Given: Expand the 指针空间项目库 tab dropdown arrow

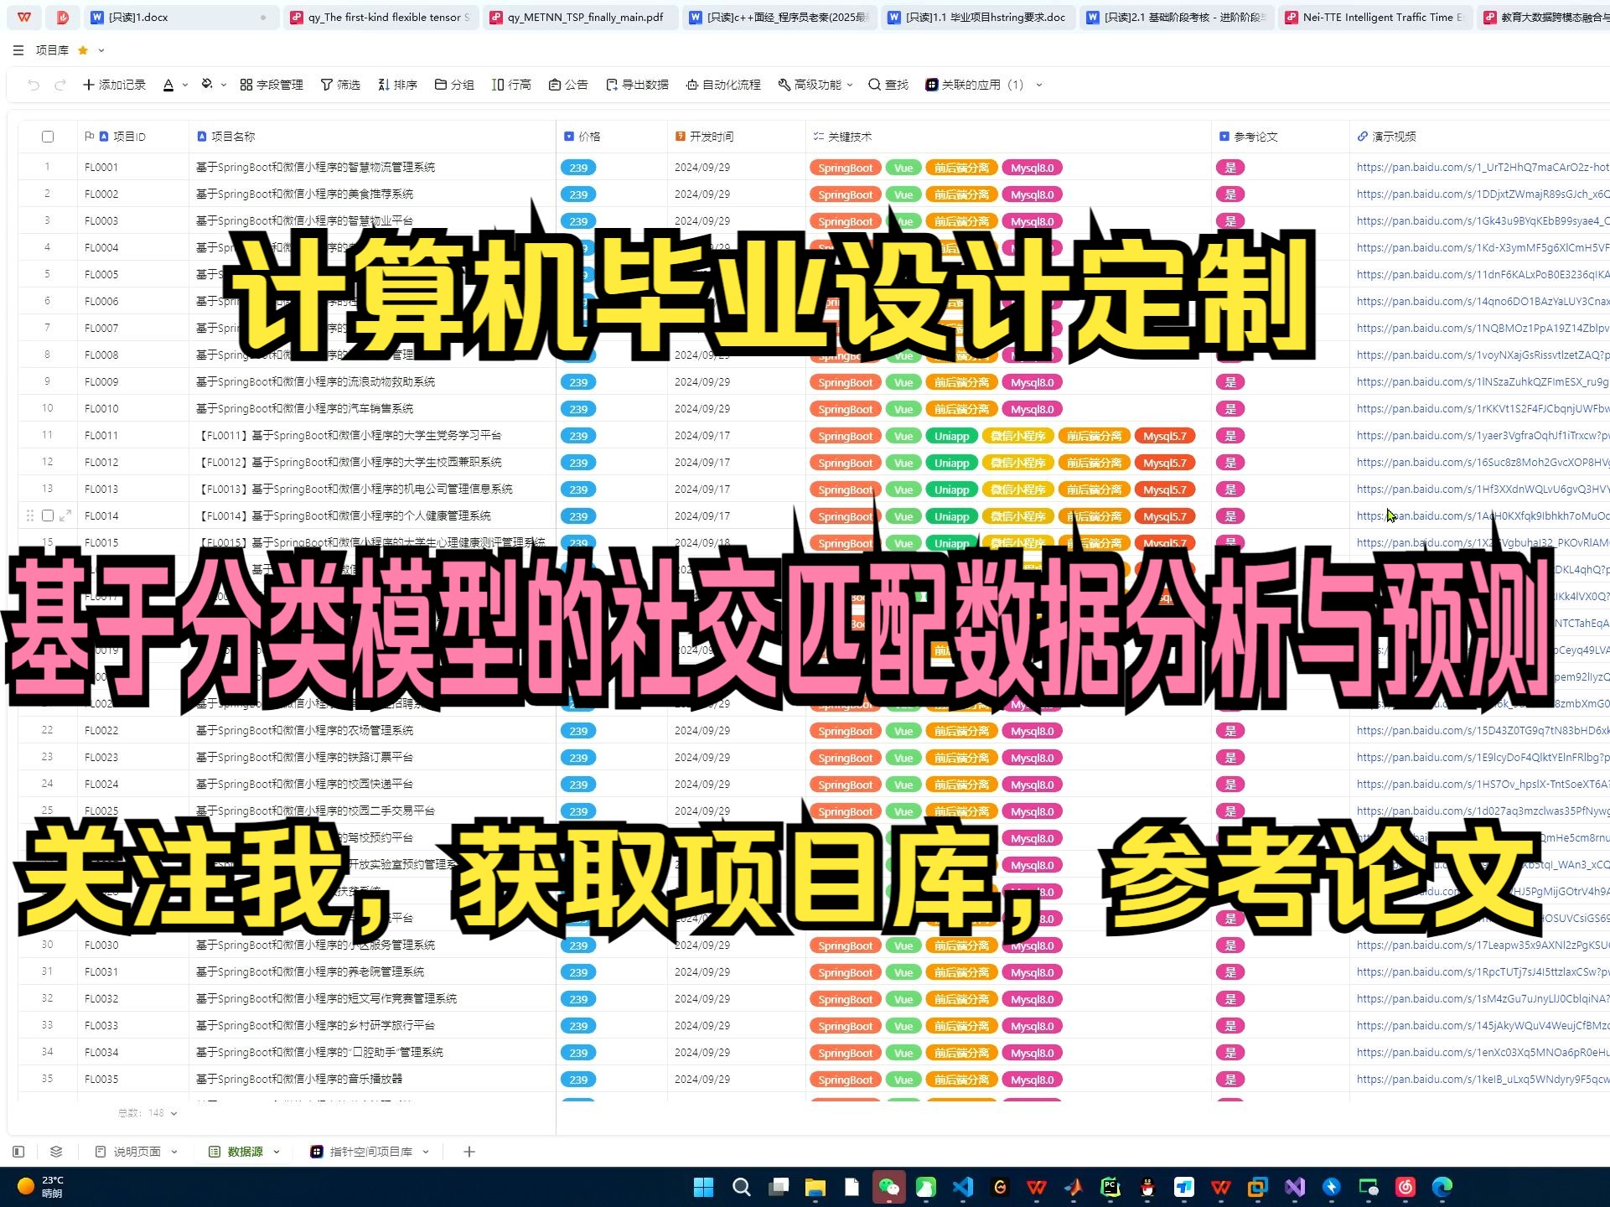Looking at the screenshot, I should pyautogui.click(x=426, y=1152).
